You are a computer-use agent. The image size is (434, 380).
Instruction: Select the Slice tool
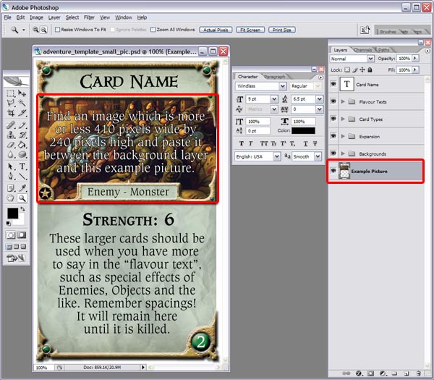tap(22, 113)
